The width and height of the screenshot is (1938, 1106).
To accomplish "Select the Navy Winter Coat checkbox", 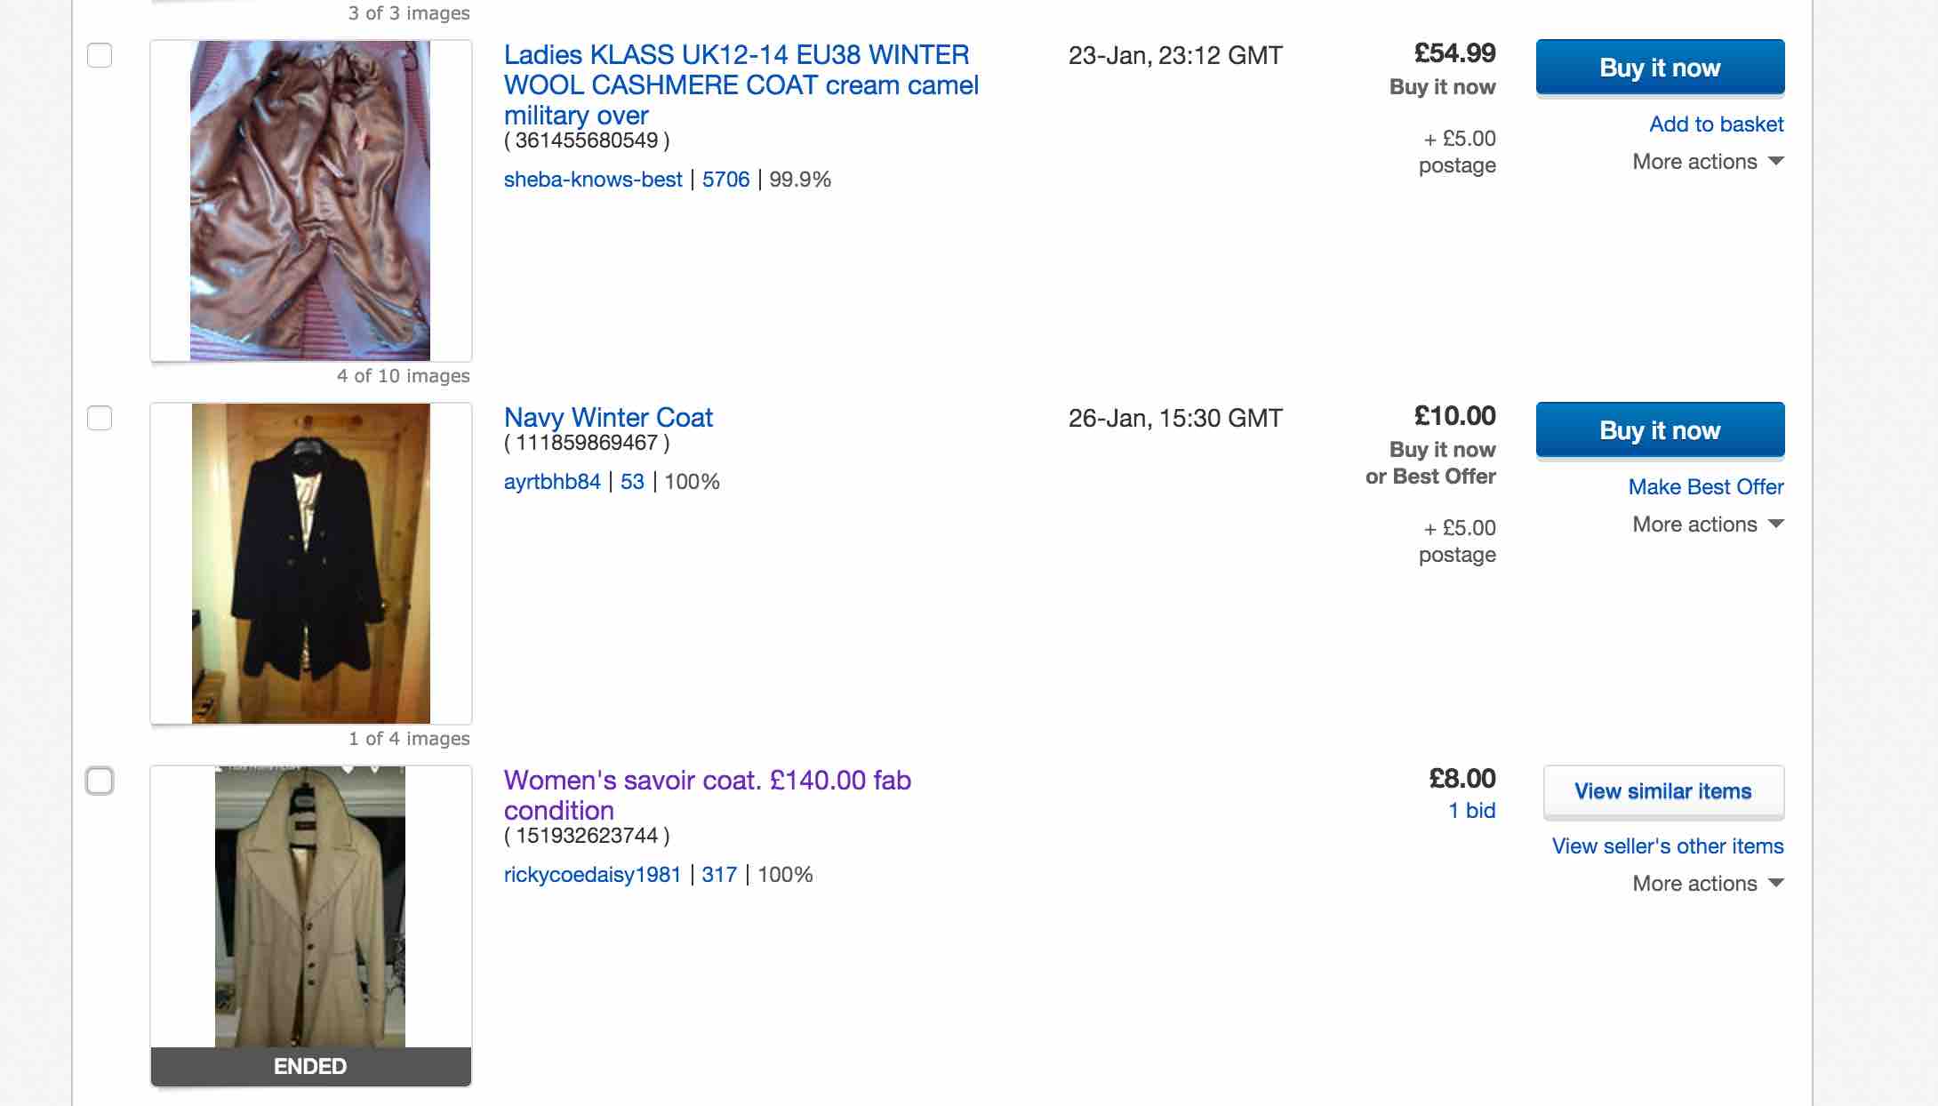I will click(x=100, y=418).
